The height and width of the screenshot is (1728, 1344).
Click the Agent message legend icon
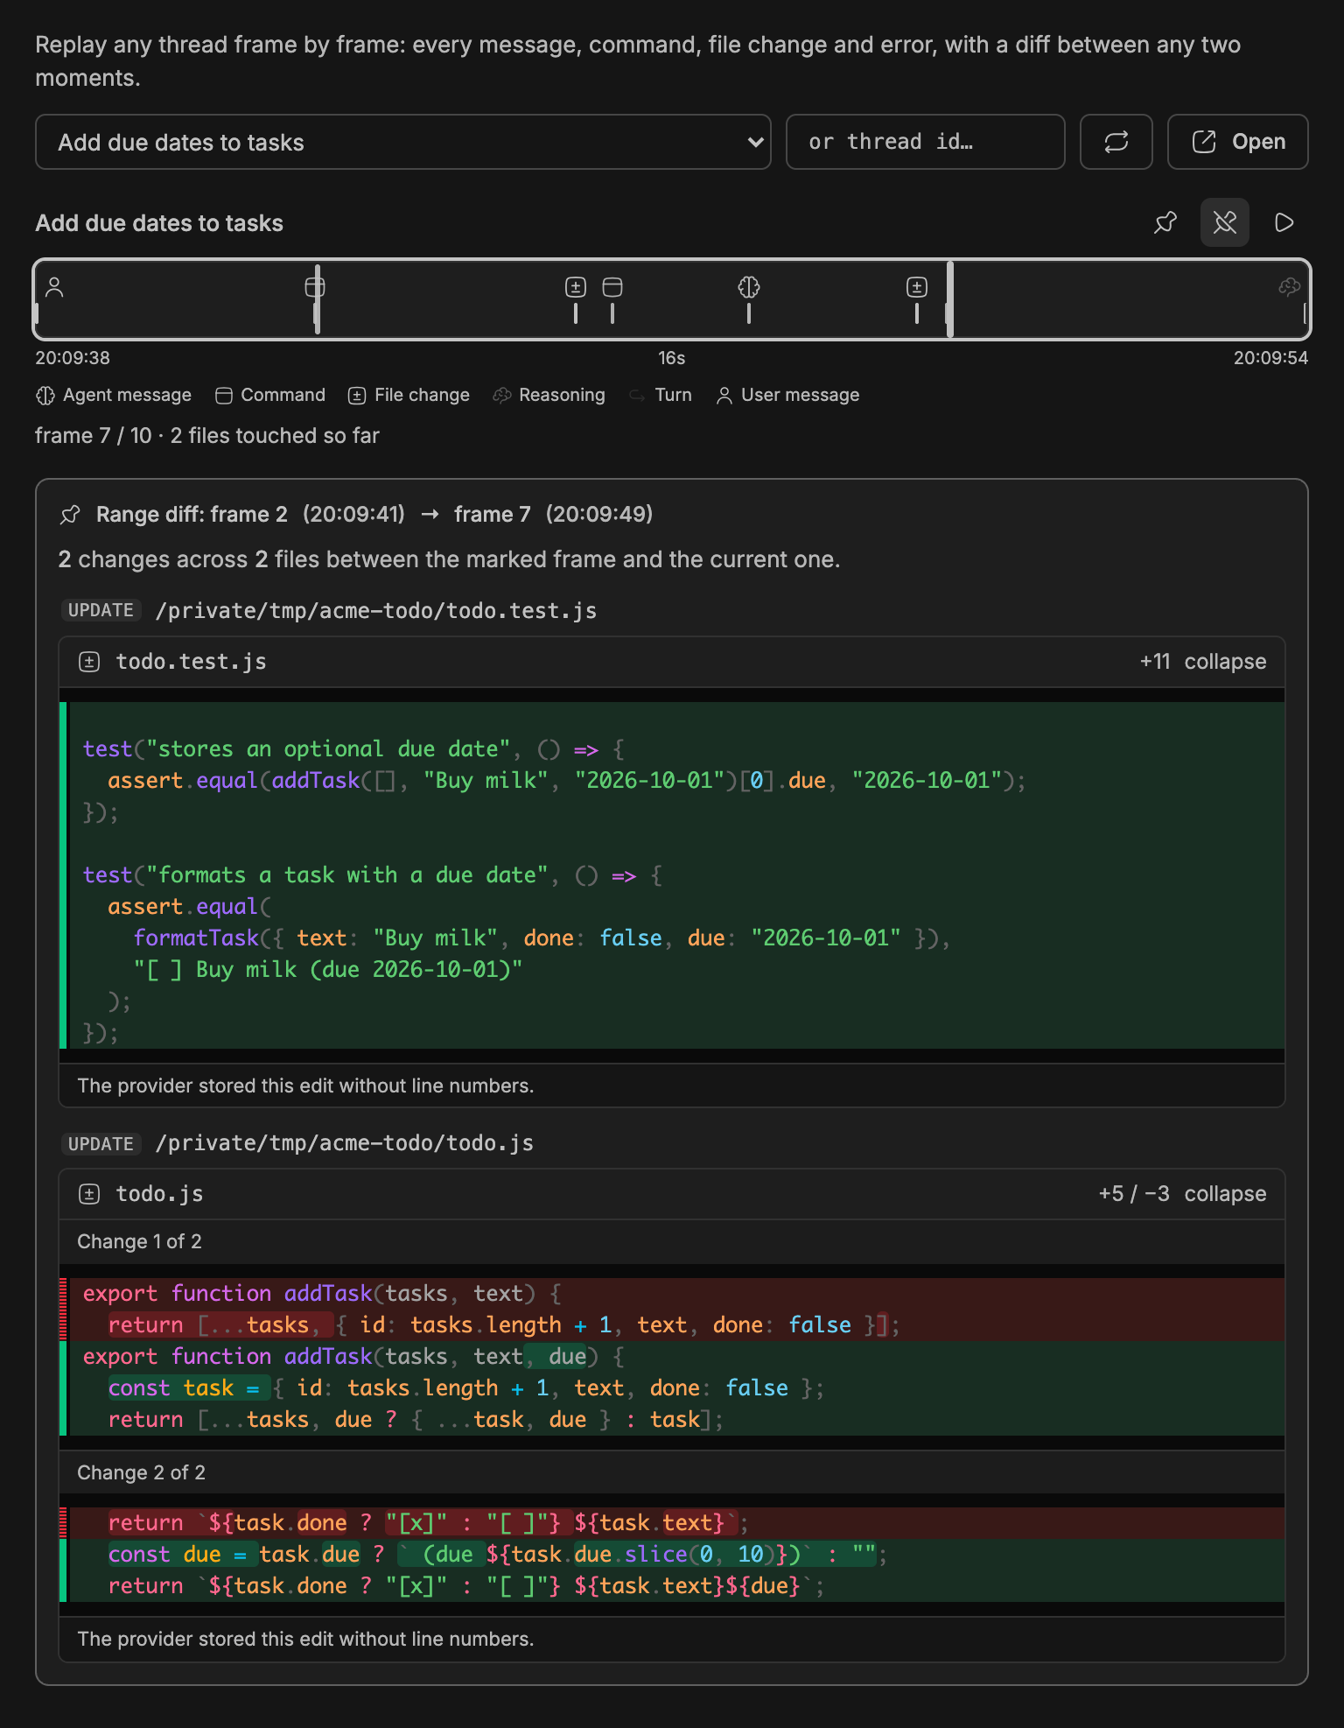pos(45,396)
